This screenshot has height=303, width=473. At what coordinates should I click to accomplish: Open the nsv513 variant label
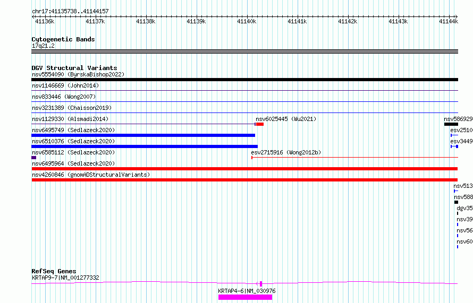click(x=463, y=186)
